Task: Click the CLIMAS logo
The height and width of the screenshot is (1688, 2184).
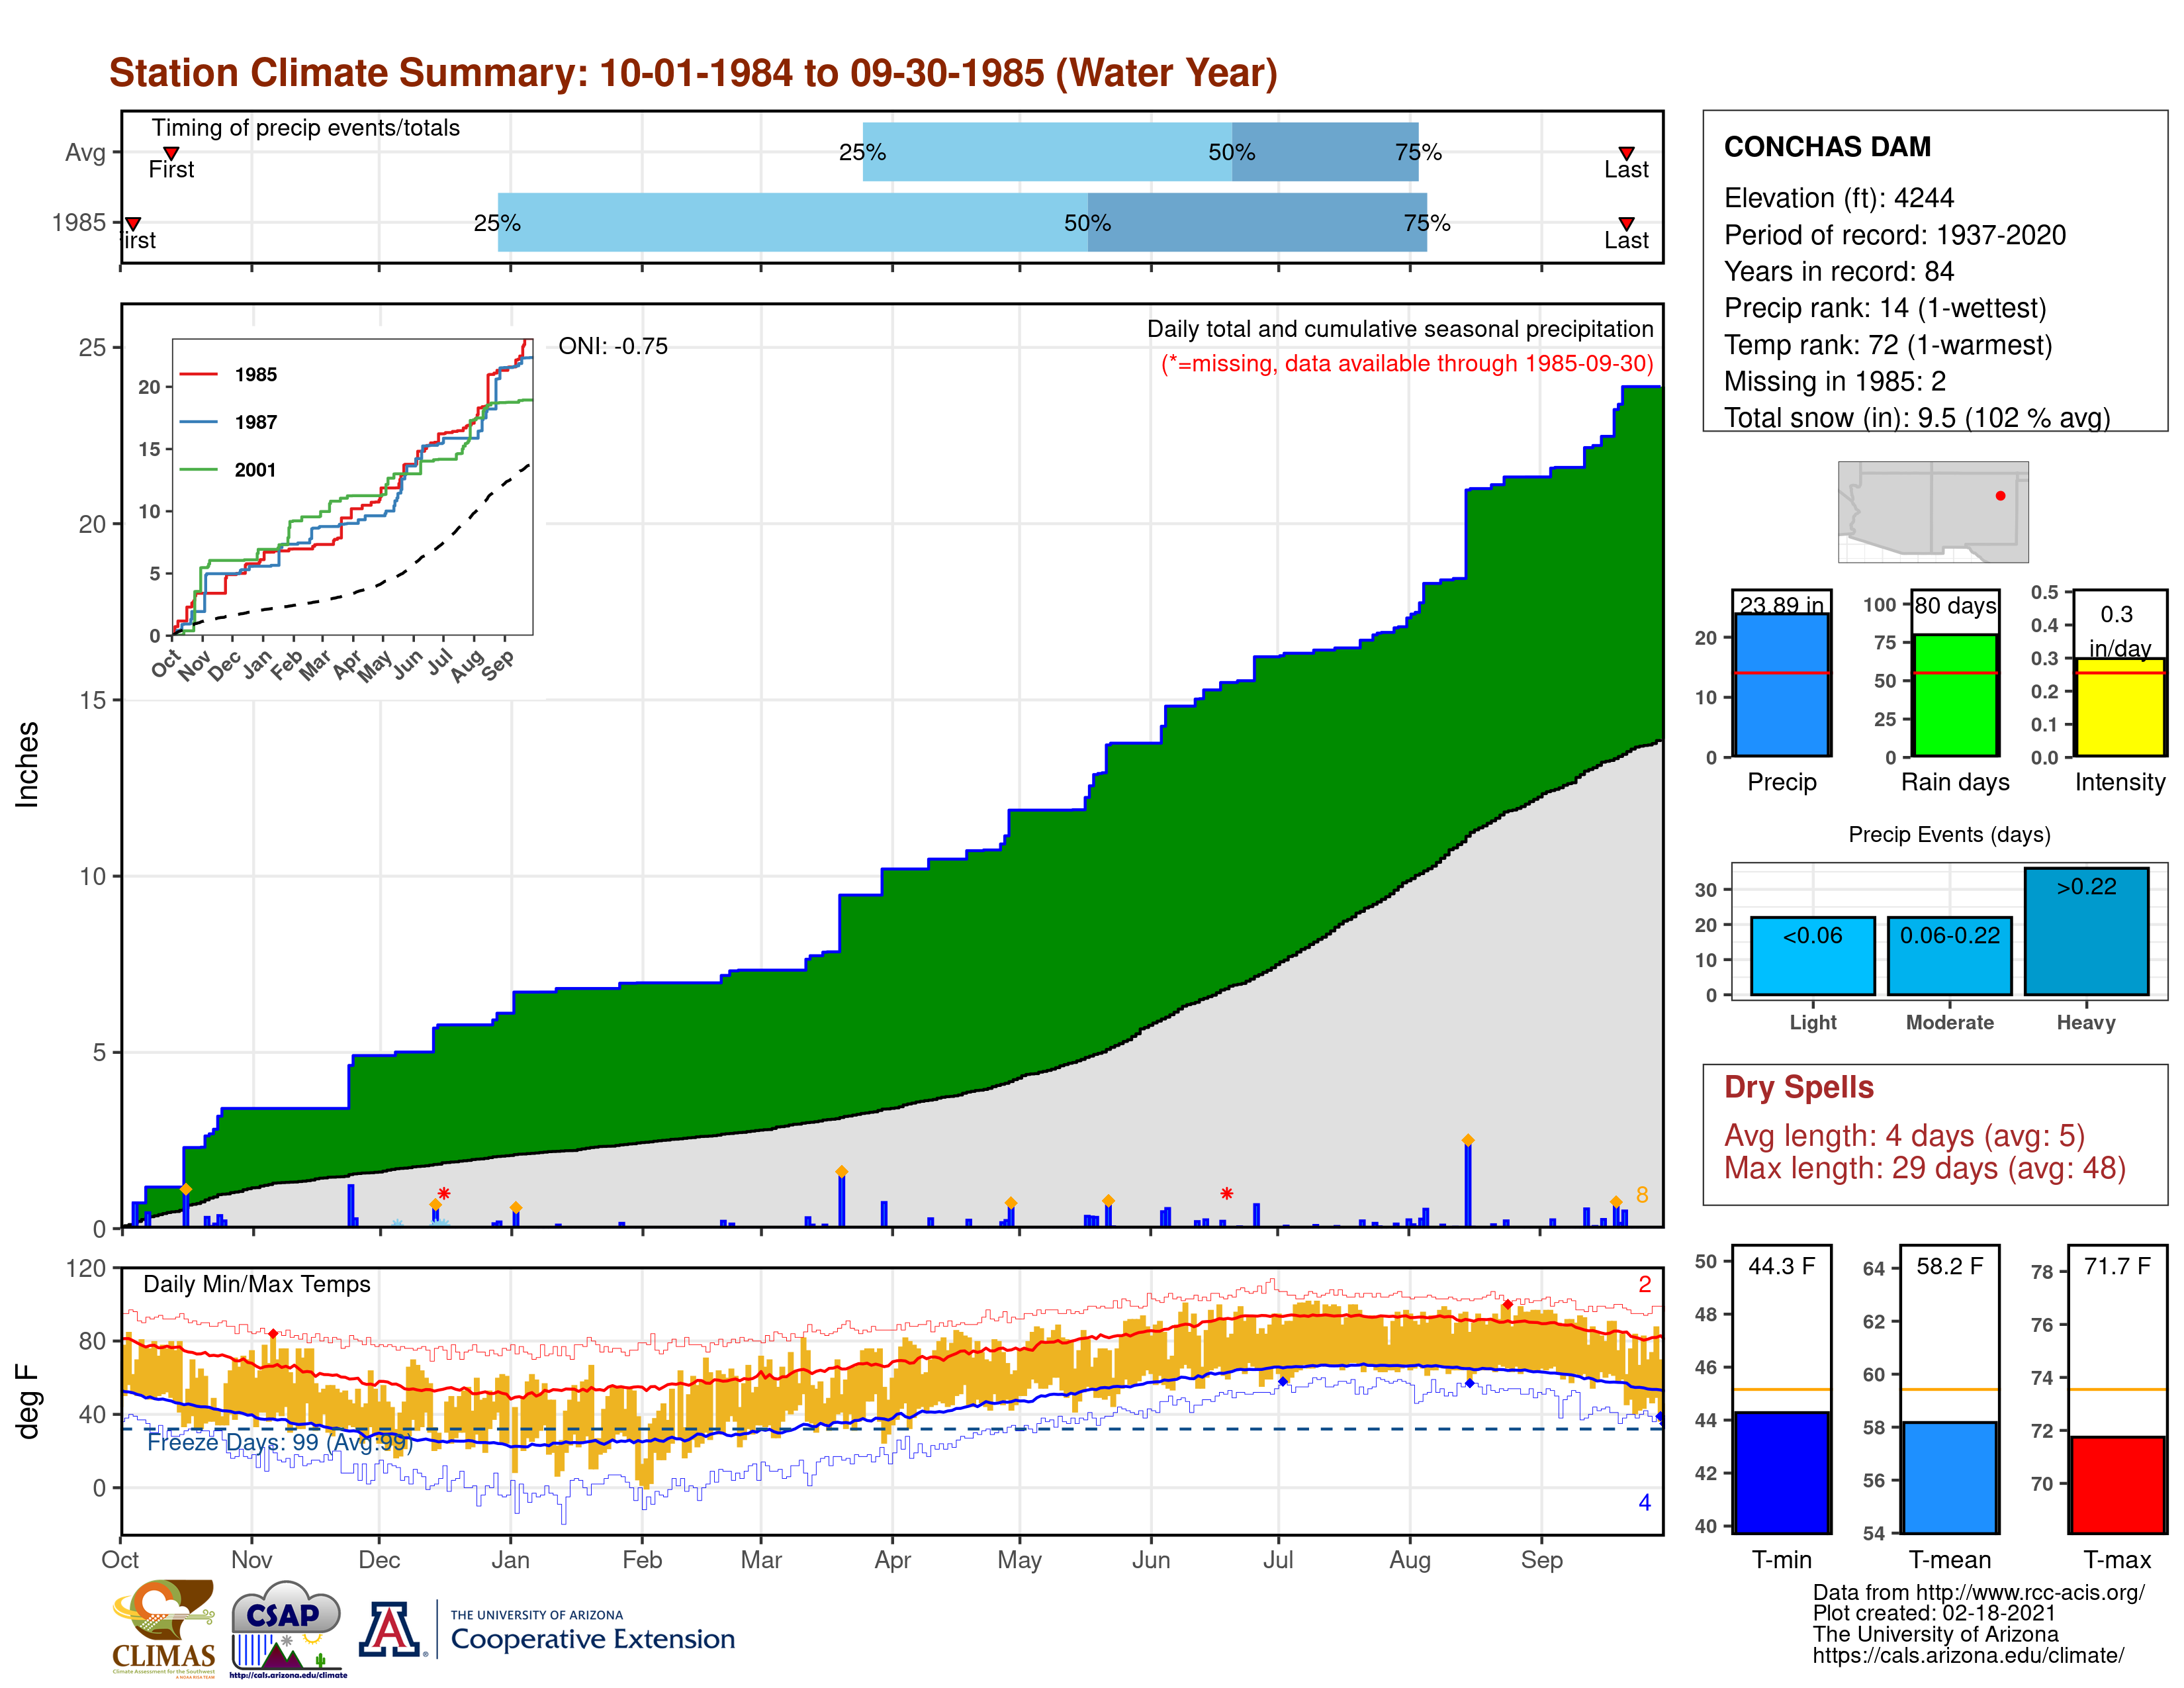Action: point(164,1628)
